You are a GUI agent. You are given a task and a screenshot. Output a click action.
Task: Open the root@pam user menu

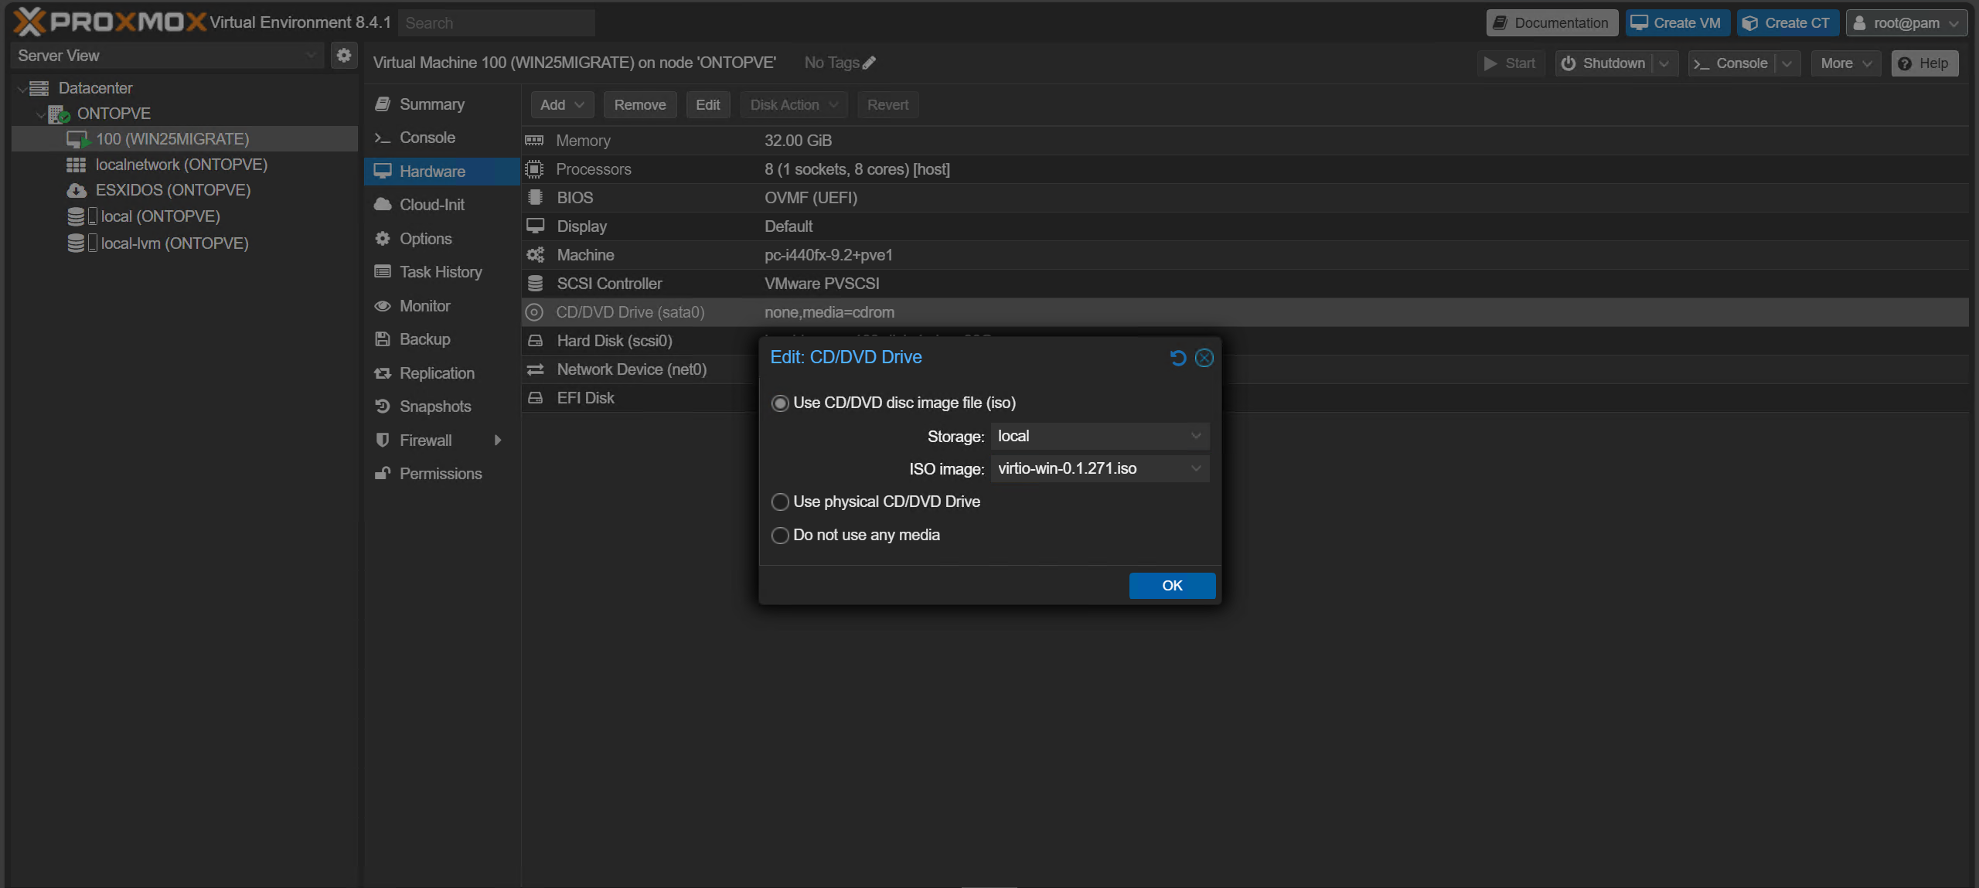point(1906,23)
